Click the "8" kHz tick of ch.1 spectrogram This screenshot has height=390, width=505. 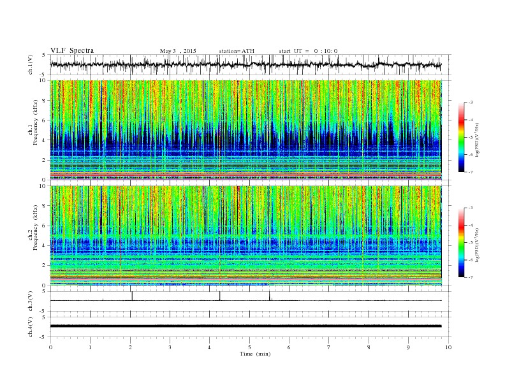(x=44, y=101)
